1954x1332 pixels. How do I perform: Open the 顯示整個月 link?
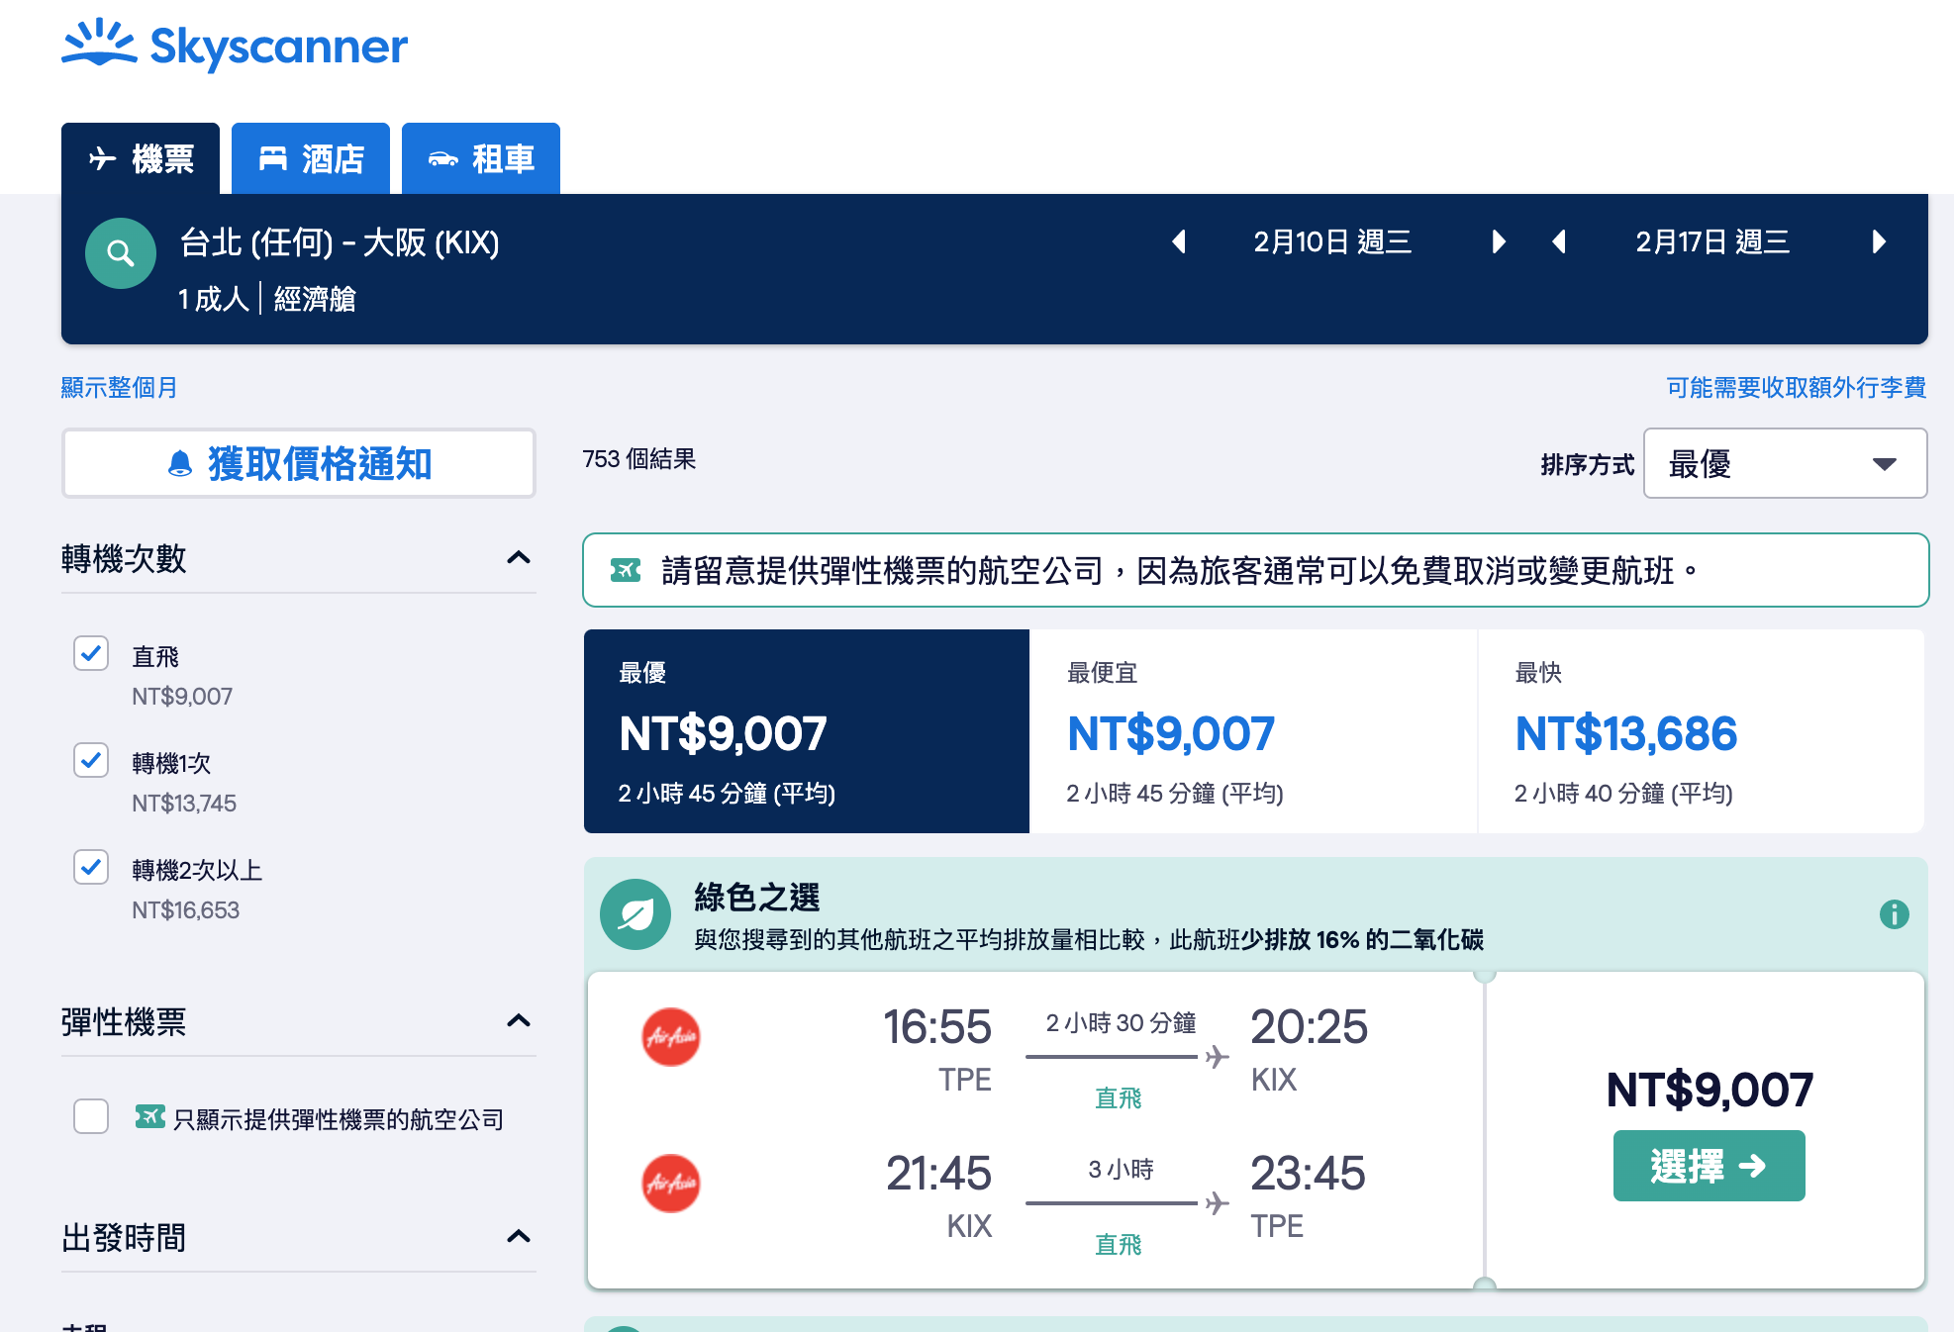[x=119, y=387]
